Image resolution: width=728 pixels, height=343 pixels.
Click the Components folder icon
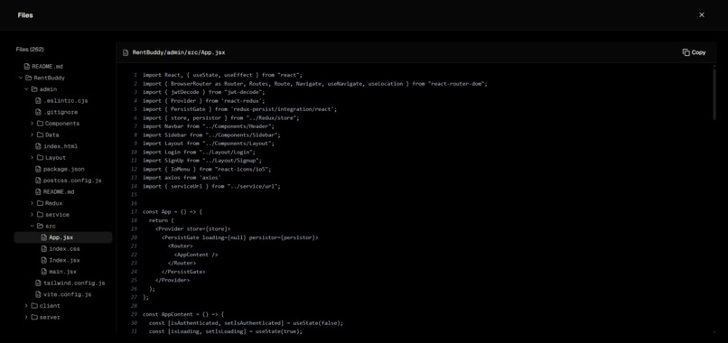[x=40, y=124]
